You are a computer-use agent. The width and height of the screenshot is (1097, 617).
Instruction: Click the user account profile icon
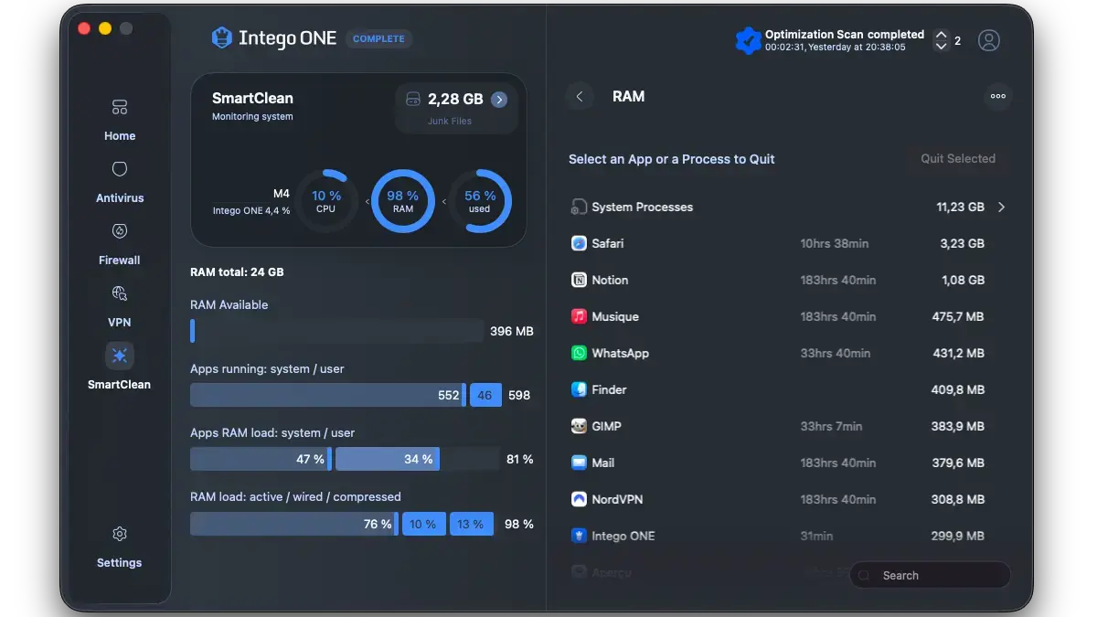[x=988, y=40]
